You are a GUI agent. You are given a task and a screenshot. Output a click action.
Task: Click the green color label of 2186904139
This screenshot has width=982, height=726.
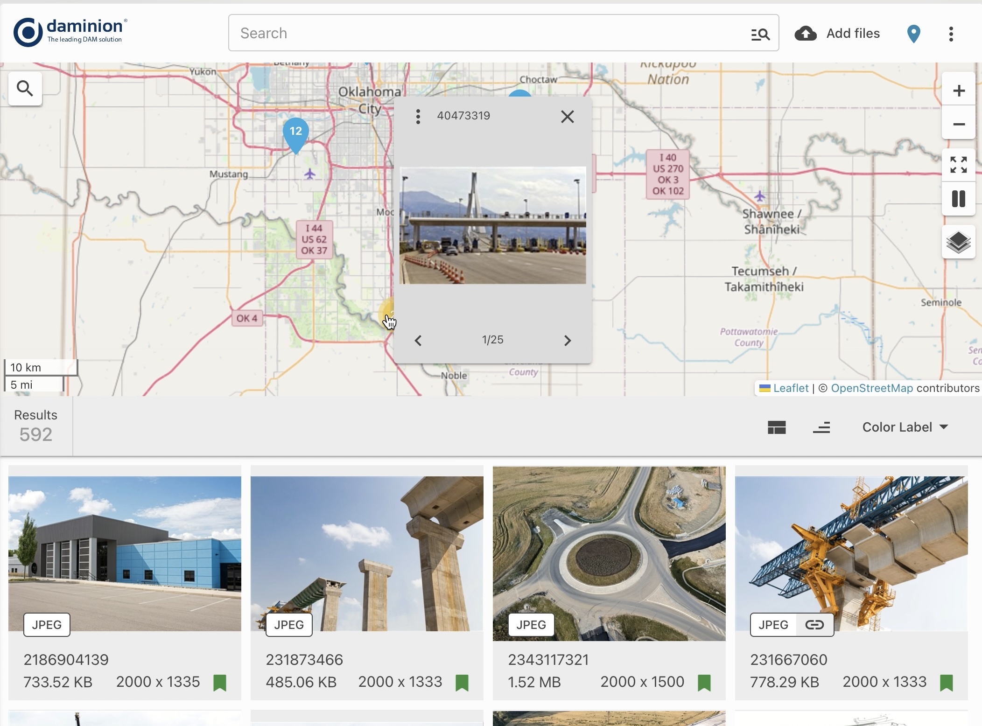[x=220, y=683]
